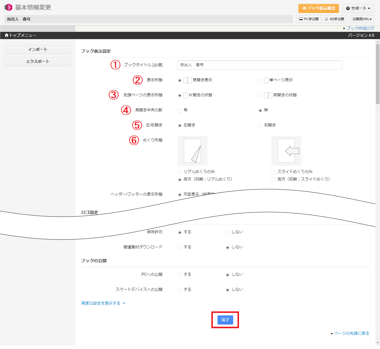Image resolution: width=380 pixels, height=349 pixels.
Task: Select the 見開き表示 two-page spread icon
Action: point(187,80)
